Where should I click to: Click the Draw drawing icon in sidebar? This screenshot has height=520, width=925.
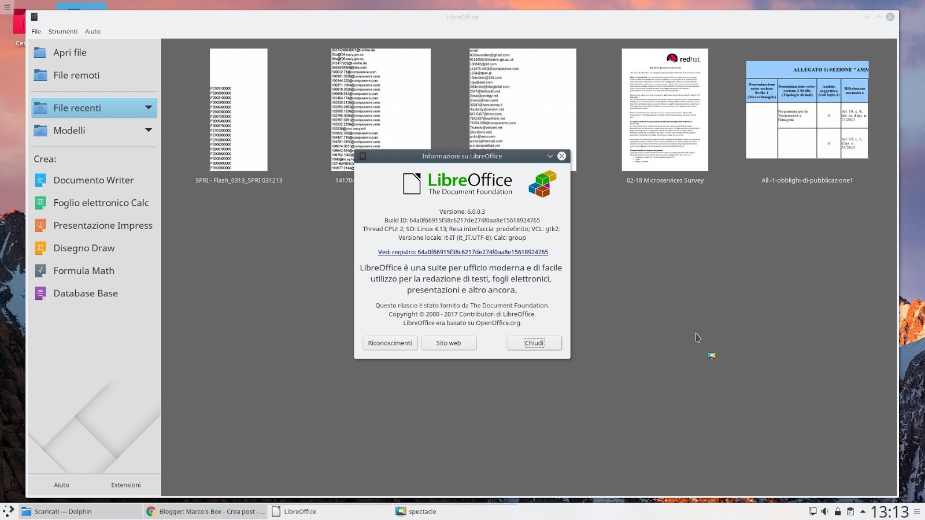(x=40, y=248)
